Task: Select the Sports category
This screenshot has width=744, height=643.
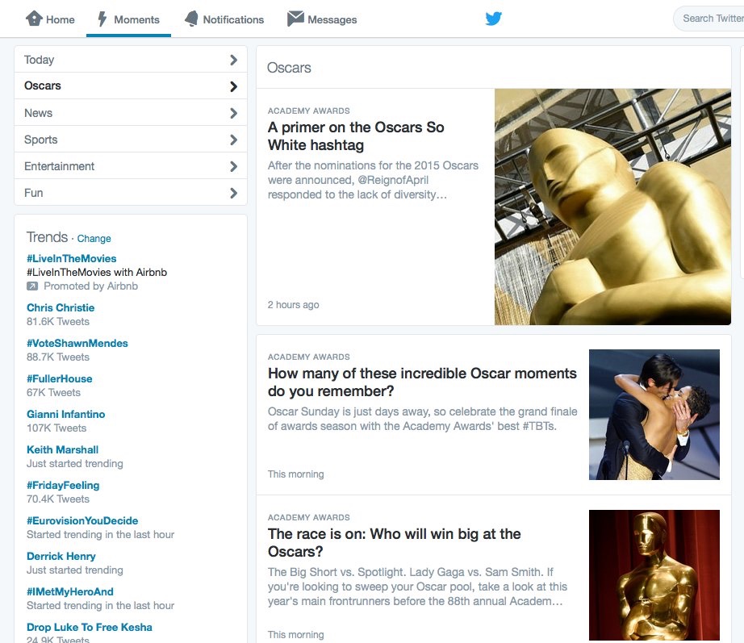Action: point(131,139)
